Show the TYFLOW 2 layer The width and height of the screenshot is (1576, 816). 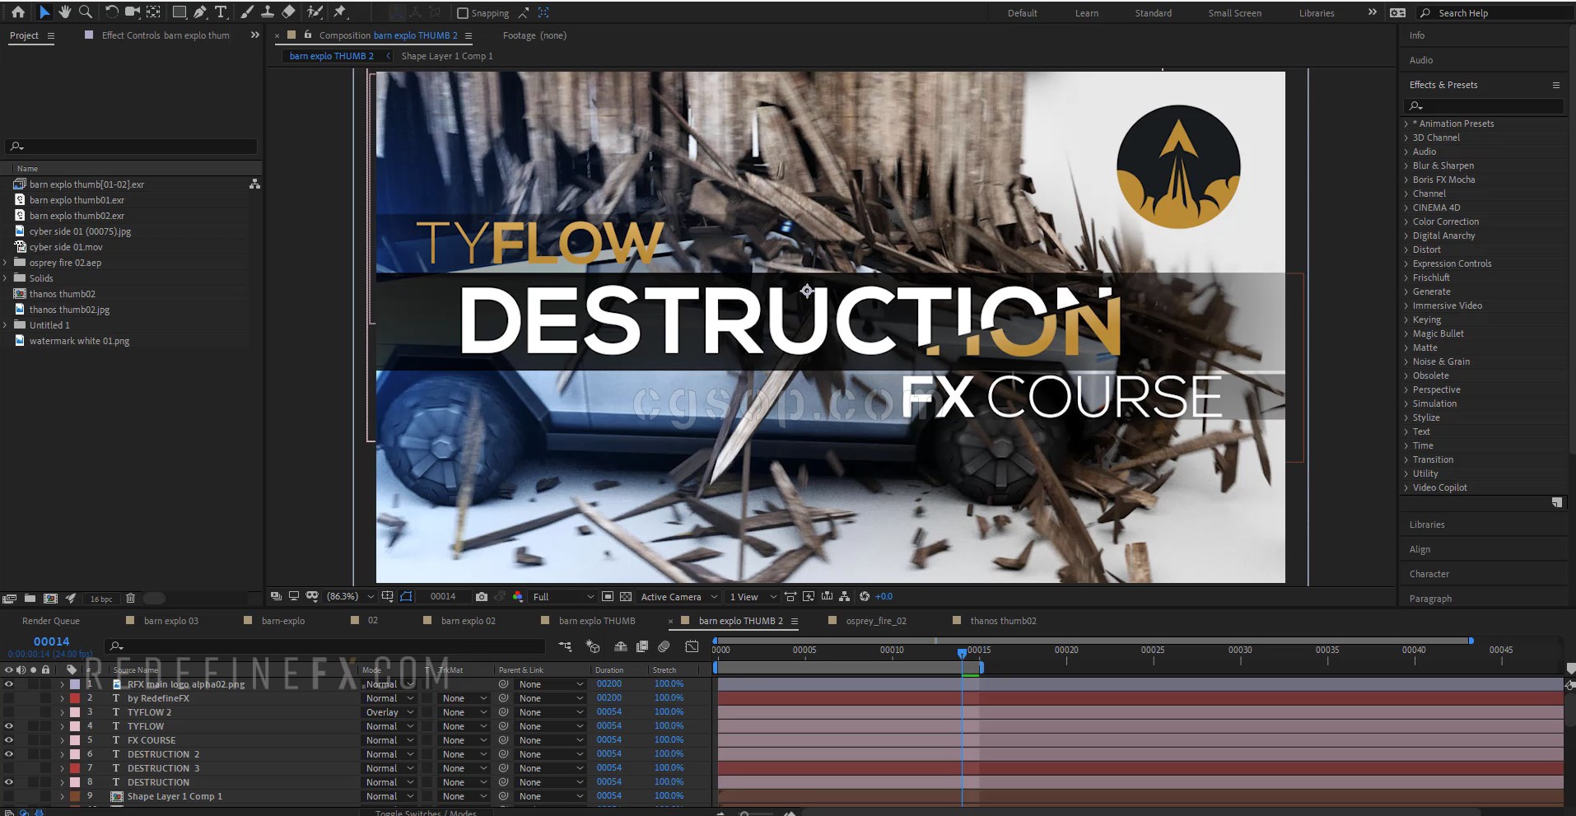click(9, 712)
